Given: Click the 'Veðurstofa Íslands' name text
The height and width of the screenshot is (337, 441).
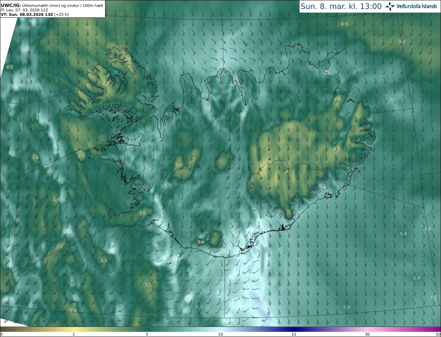Looking at the screenshot, I should pyautogui.click(x=417, y=6).
